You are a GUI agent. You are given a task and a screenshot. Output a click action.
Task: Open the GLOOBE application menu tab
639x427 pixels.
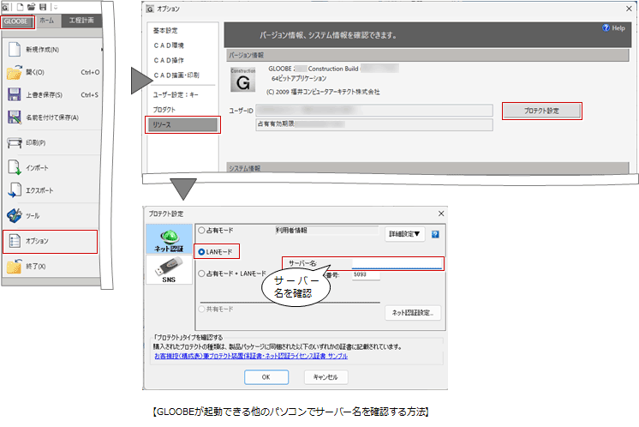point(16,21)
